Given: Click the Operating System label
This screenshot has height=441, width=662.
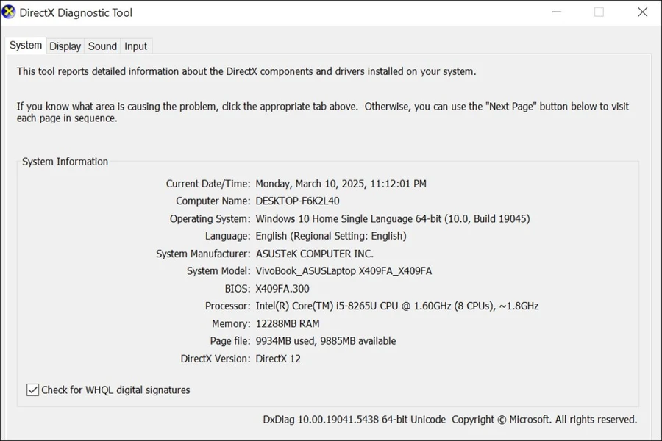Looking at the screenshot, I should click(210, 218).
